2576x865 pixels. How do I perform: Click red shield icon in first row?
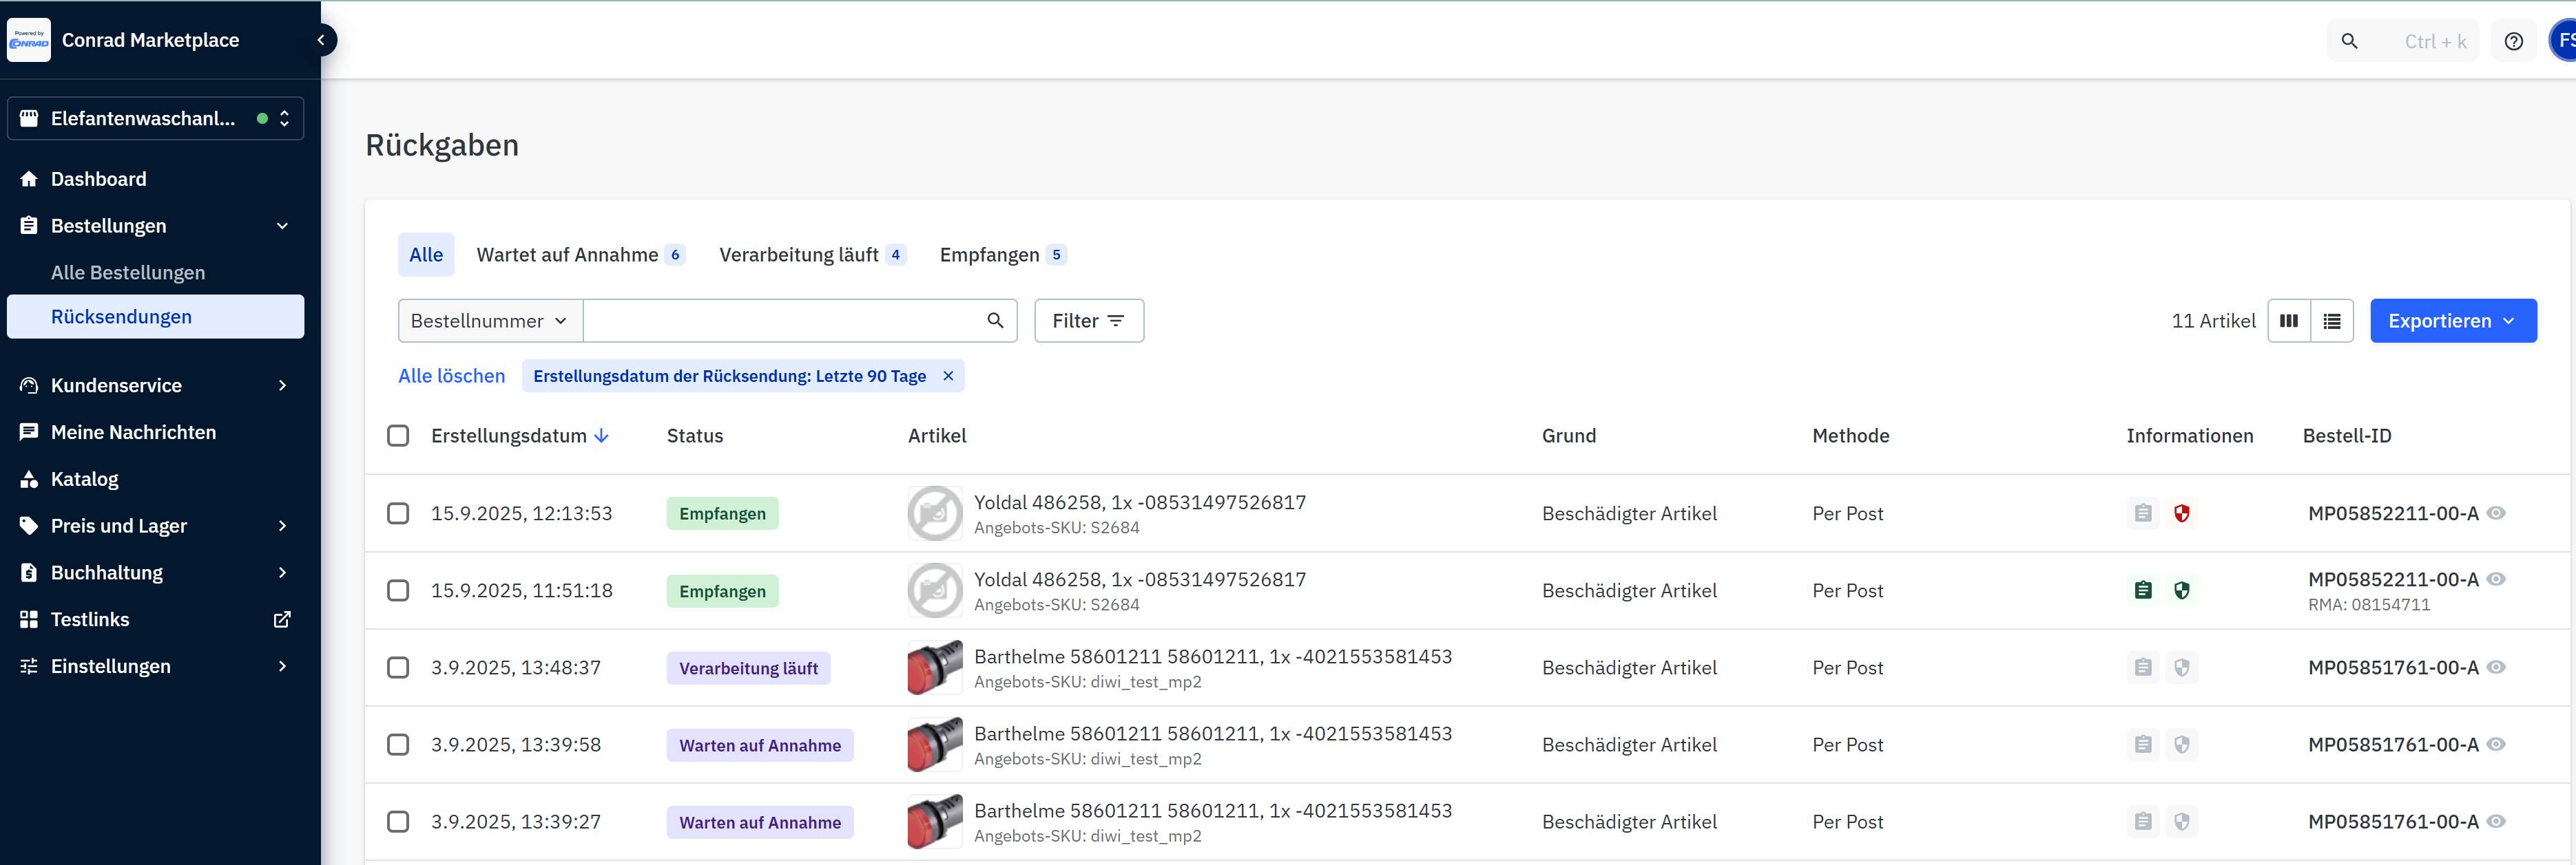point(2182,513)
